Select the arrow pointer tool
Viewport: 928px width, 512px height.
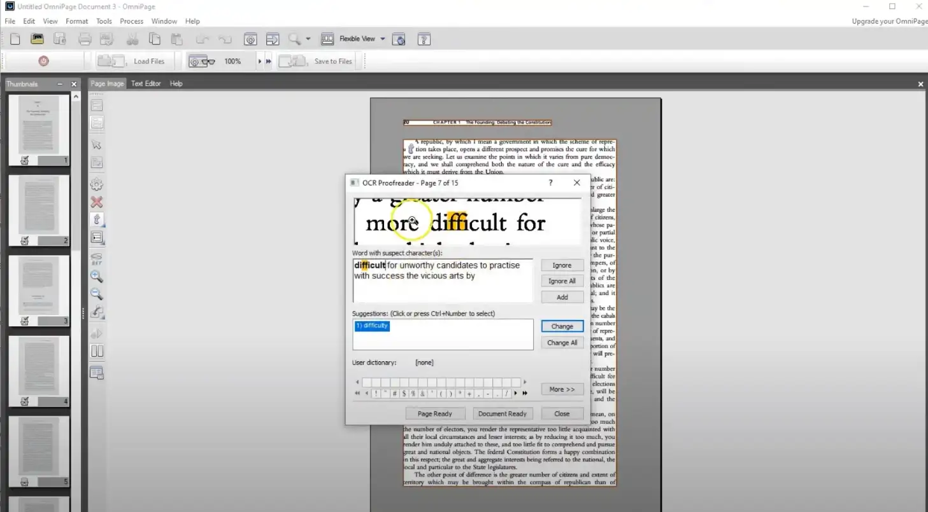click(x=97, y=145)
